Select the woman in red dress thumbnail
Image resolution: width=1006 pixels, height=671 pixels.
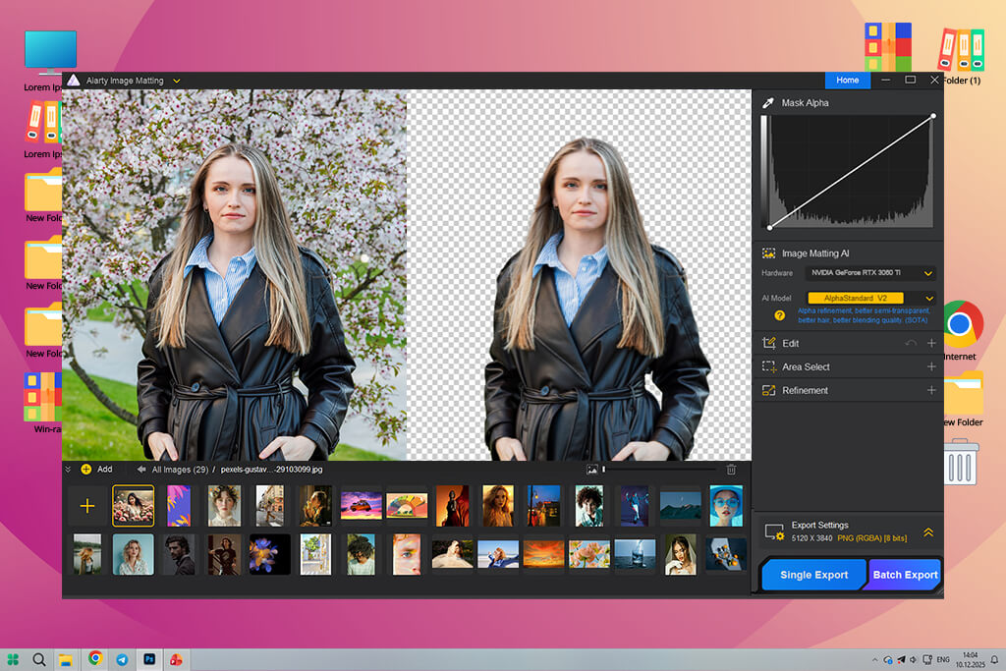click(452, 506)
